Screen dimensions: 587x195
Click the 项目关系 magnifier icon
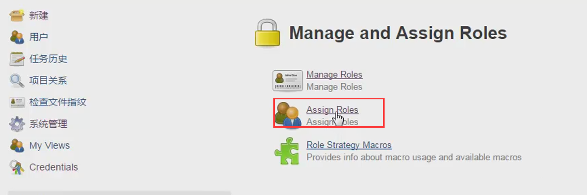pyautogui.click(x=17, y=81)
